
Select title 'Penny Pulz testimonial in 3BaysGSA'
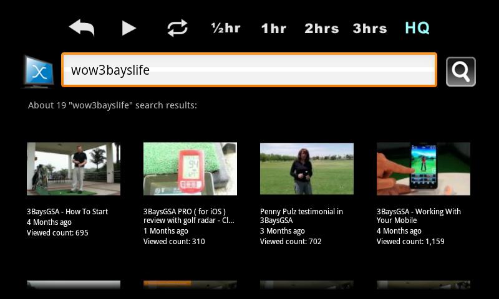(x=301, y=216)
